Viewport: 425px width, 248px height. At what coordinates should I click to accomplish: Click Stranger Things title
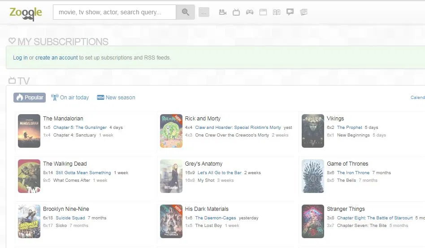(346, 209)
